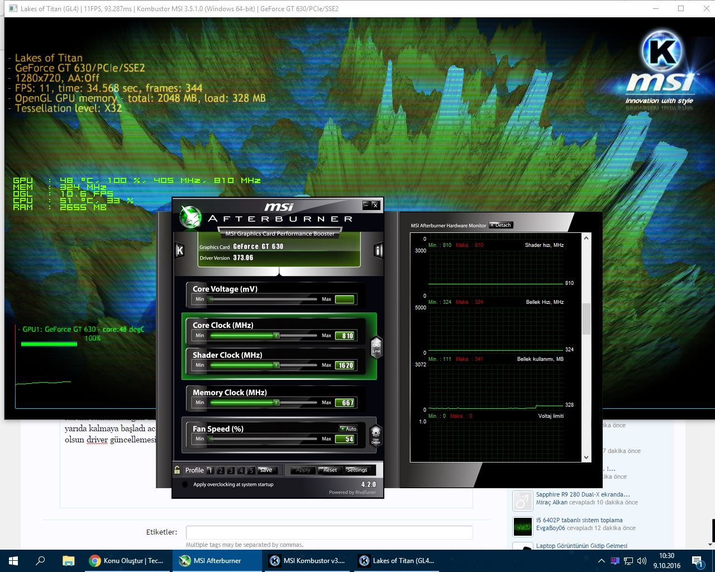Open the Afterburner info (i) side panel
Viewport: 715px width, 572px height.
378,250
